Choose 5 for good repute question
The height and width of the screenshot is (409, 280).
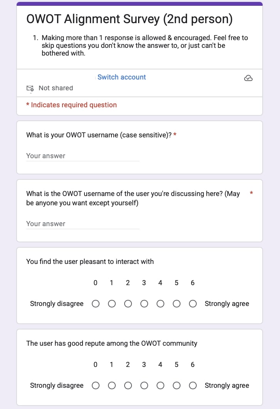pos(177,386)
